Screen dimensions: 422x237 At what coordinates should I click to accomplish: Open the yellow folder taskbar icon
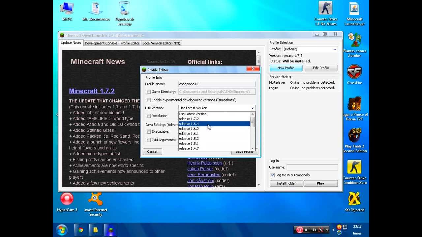pyautogui.click(x=96, y=230)
